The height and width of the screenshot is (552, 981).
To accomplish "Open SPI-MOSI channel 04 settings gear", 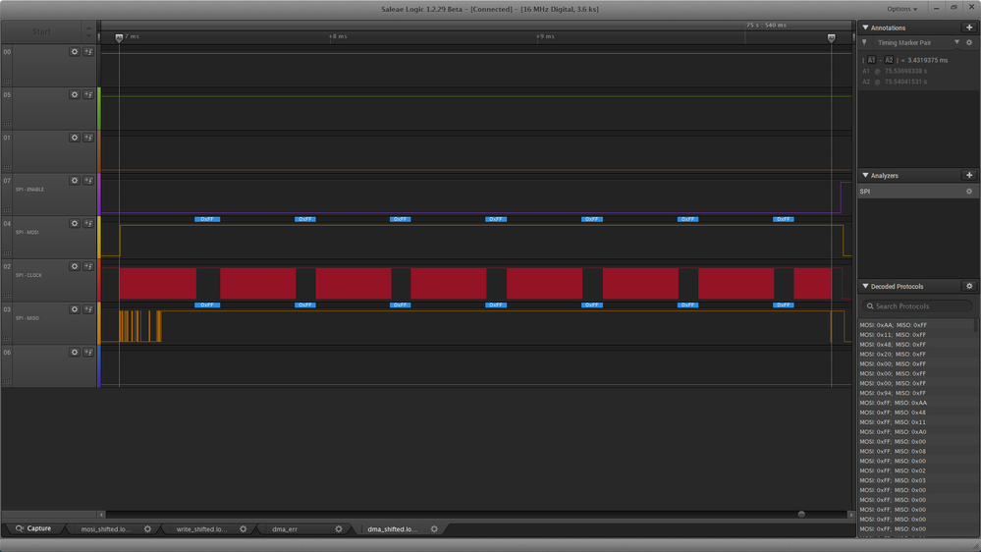I will (x=75, y=223).
